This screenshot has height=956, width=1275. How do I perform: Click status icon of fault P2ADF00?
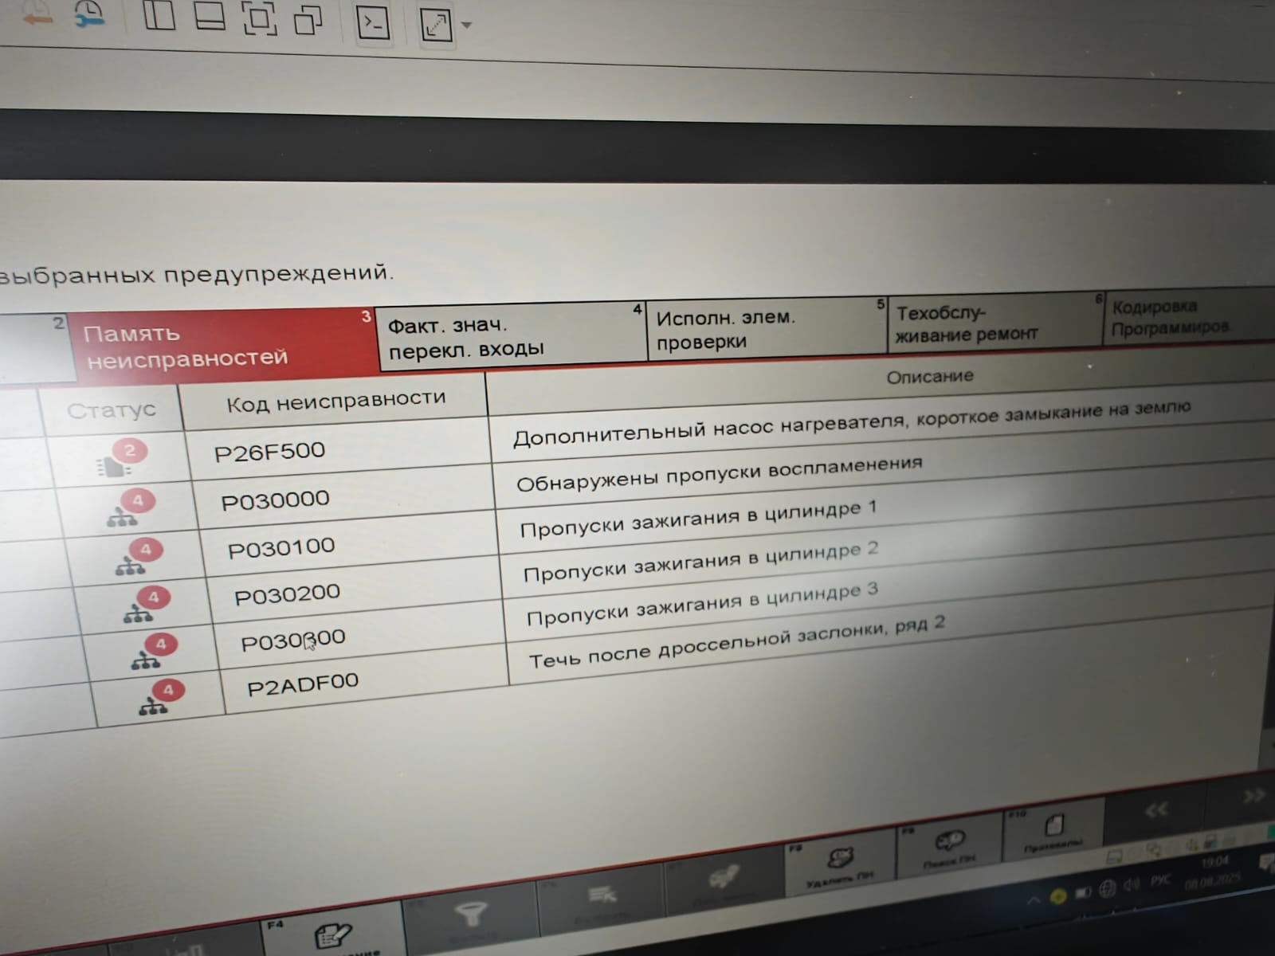tap(158, 699)
